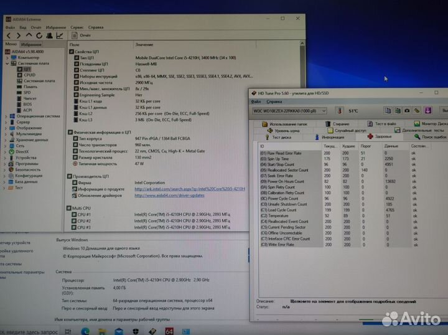Switch to the Меню sidebar tab

[11, 44]
